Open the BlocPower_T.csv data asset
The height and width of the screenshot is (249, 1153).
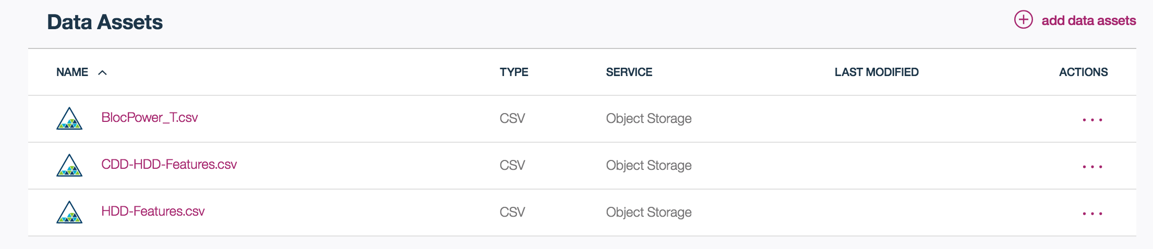(x=149, y=118)
